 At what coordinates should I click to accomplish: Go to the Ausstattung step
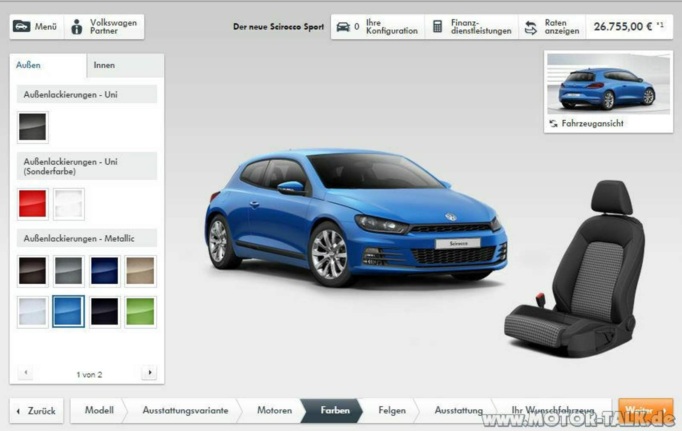459,411
